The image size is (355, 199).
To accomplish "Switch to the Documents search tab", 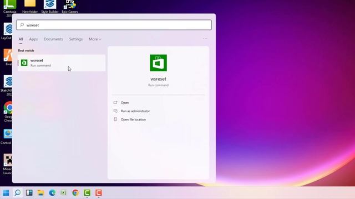I will pos(53,39).
